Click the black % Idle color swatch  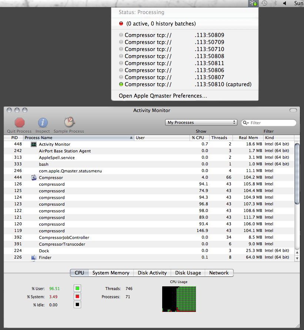[77, 304]
